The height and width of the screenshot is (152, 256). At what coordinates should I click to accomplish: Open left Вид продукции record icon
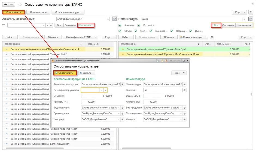coord(123,108)
